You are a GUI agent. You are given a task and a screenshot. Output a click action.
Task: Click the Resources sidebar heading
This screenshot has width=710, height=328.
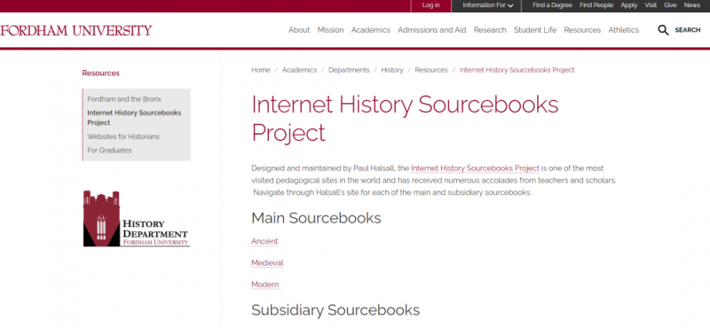tap(100, 73)
